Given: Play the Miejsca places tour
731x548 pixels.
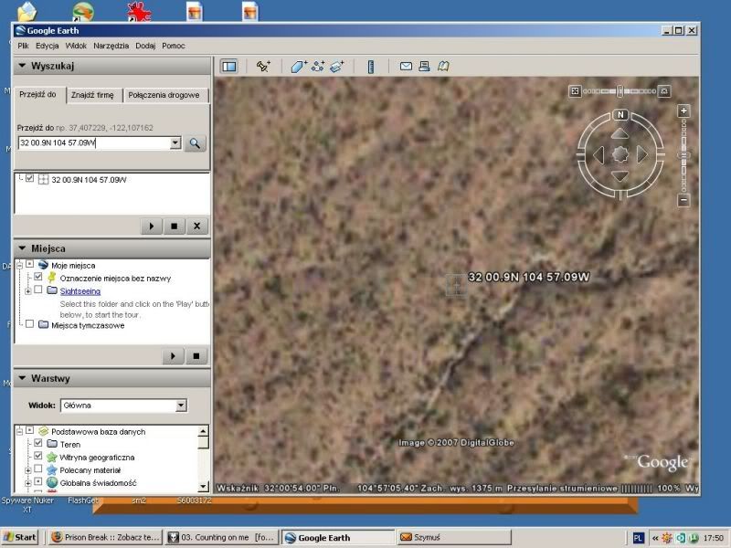Looking at the screenshot, I should (173, 356).
